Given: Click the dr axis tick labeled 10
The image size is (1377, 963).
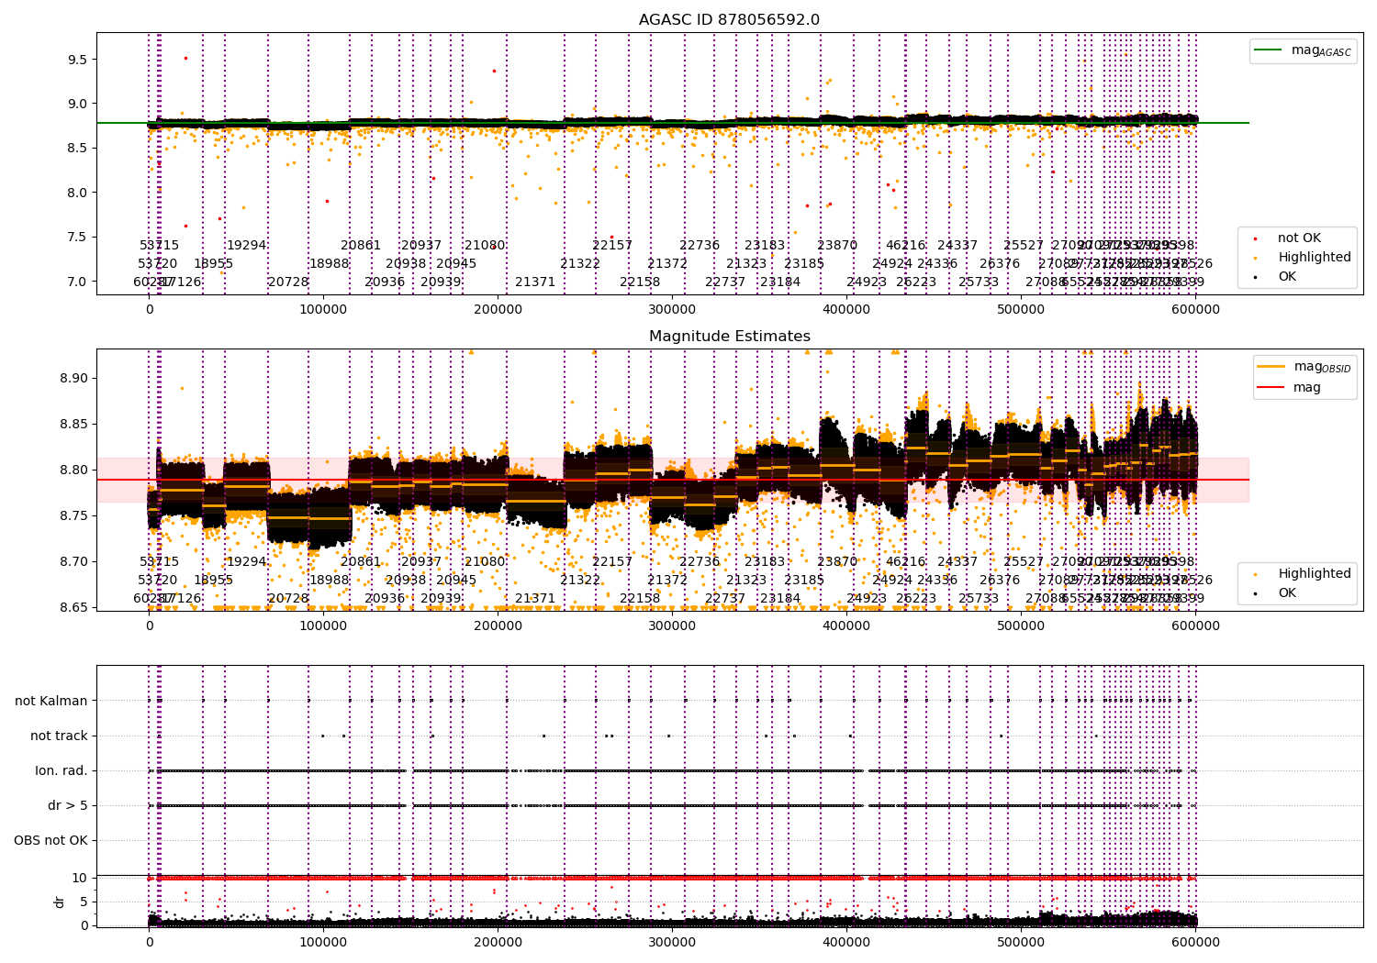Looking at the screenshot, I should tap(80, 879).
